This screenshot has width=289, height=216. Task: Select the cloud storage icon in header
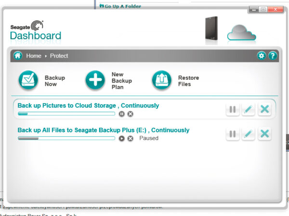pos(241,31)
